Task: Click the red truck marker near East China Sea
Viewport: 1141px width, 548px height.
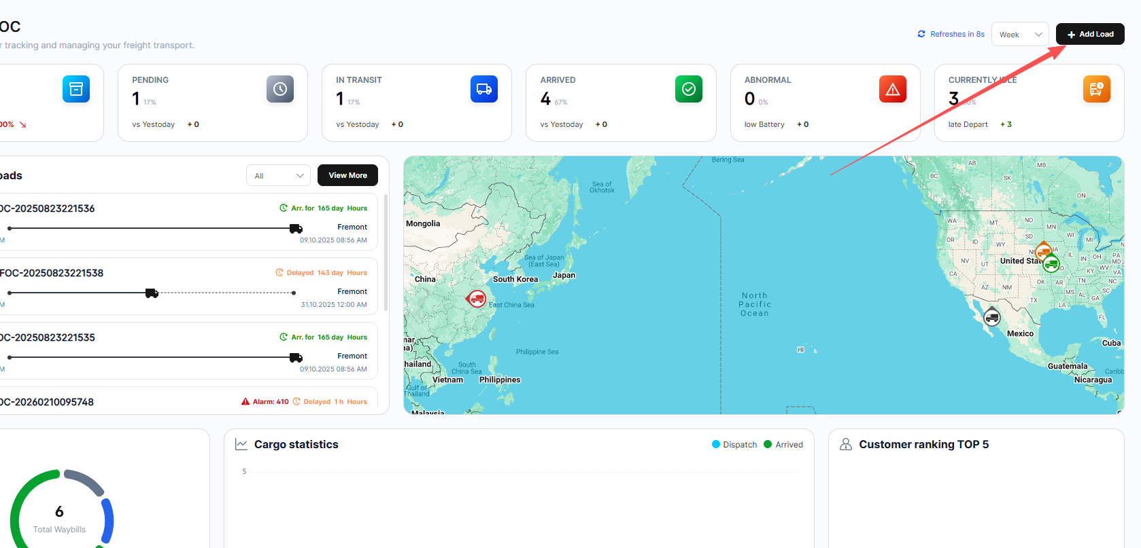Action: 477,298
